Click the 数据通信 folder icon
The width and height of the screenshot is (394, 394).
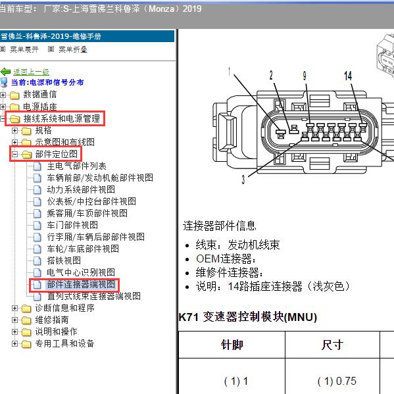click(14, 95)
